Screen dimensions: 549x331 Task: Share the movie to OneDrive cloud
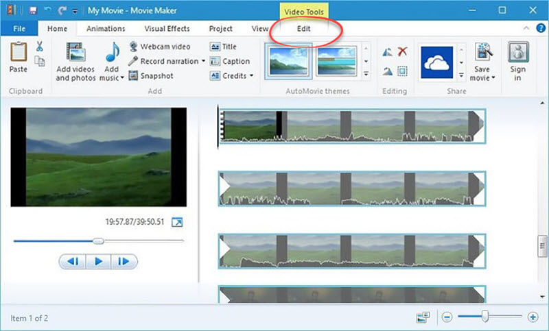tap(436, 62)
